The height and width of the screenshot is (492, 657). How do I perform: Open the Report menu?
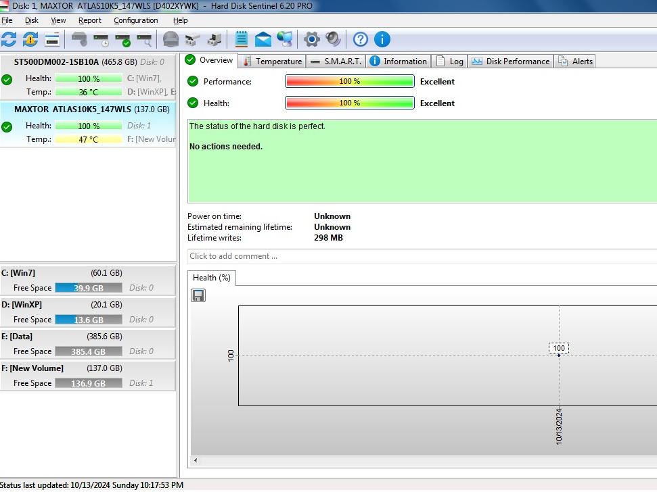90,20
